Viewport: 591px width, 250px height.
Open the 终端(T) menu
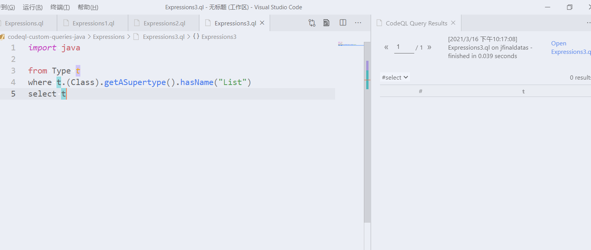coord(60,7)
